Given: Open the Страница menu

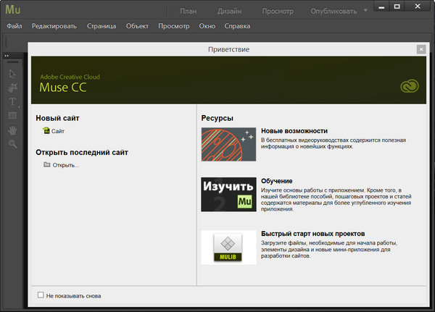Looking at the screenshot, I should 101,26.
